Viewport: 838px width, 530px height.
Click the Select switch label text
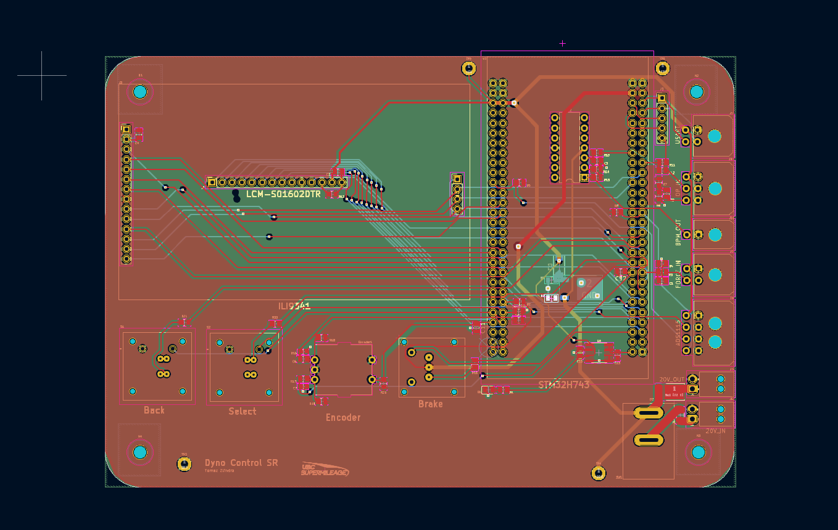242,411
